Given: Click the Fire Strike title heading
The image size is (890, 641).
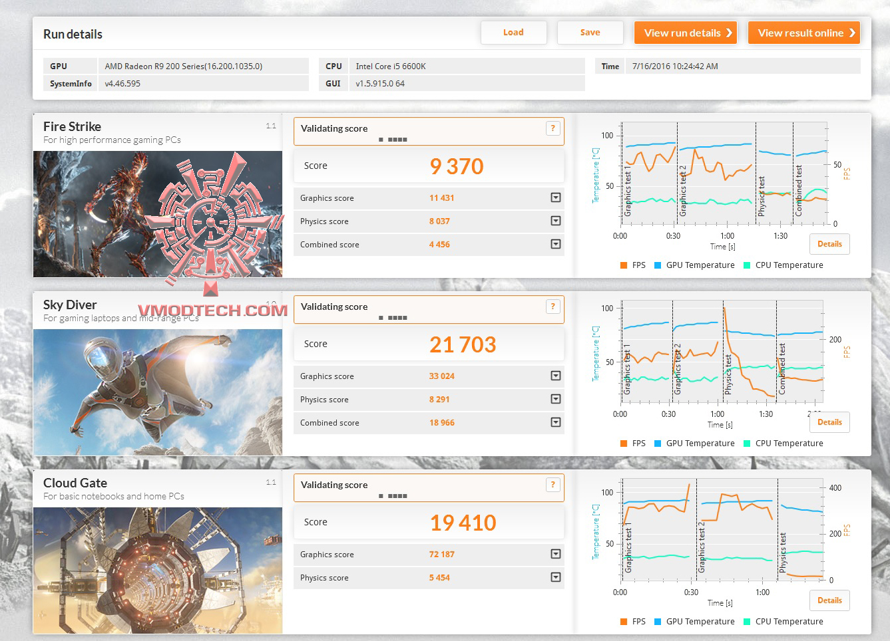Looking at the screenshot, I should (x=72, y=126).
